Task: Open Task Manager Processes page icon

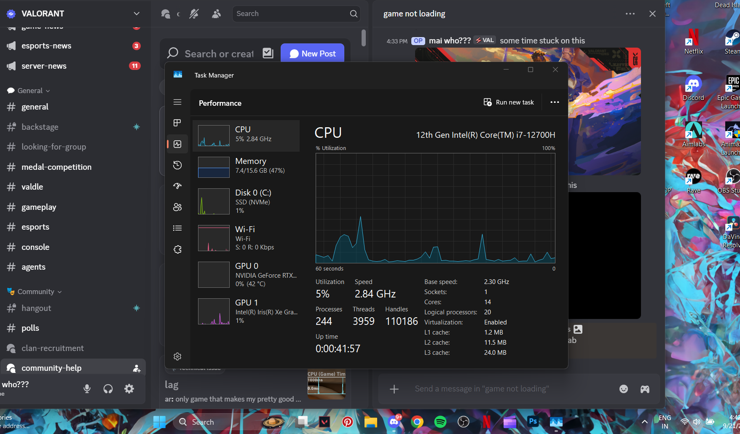Action: [177, 123]
